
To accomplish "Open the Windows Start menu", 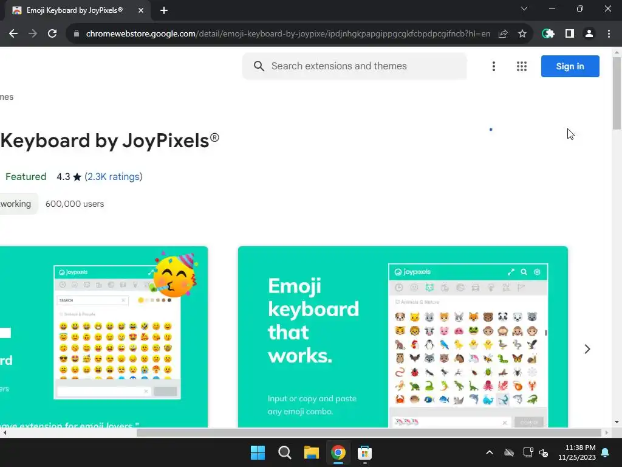I will [x=258, y=452].
